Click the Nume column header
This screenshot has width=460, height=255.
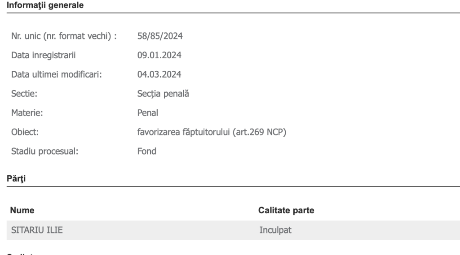click(22, 210)
